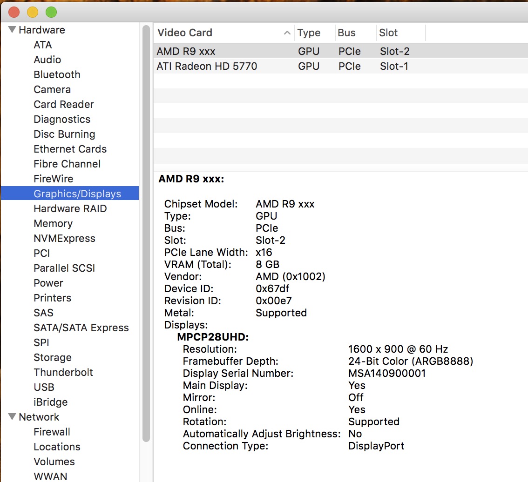This screenshot has height=482, width=528.
Task: Open Parallel SCSI information
Action: pyautogui.click(x=64, y=268)
